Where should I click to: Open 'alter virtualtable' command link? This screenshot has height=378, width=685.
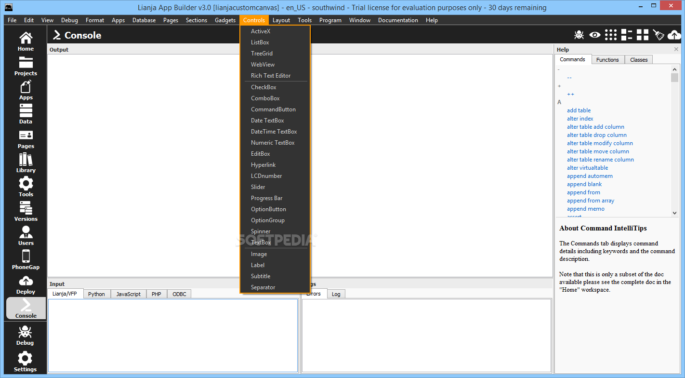pyautogui.click(x=587, y=168)
